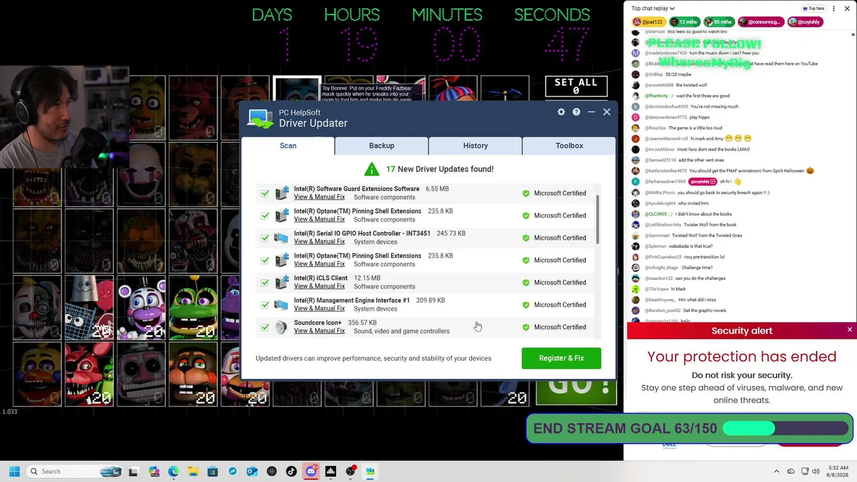Image resolution: width=857 pixels, height=482 pixels.
Task: Open Microsoft 365 Copilot taskbar icon
Action: (154, 471)
